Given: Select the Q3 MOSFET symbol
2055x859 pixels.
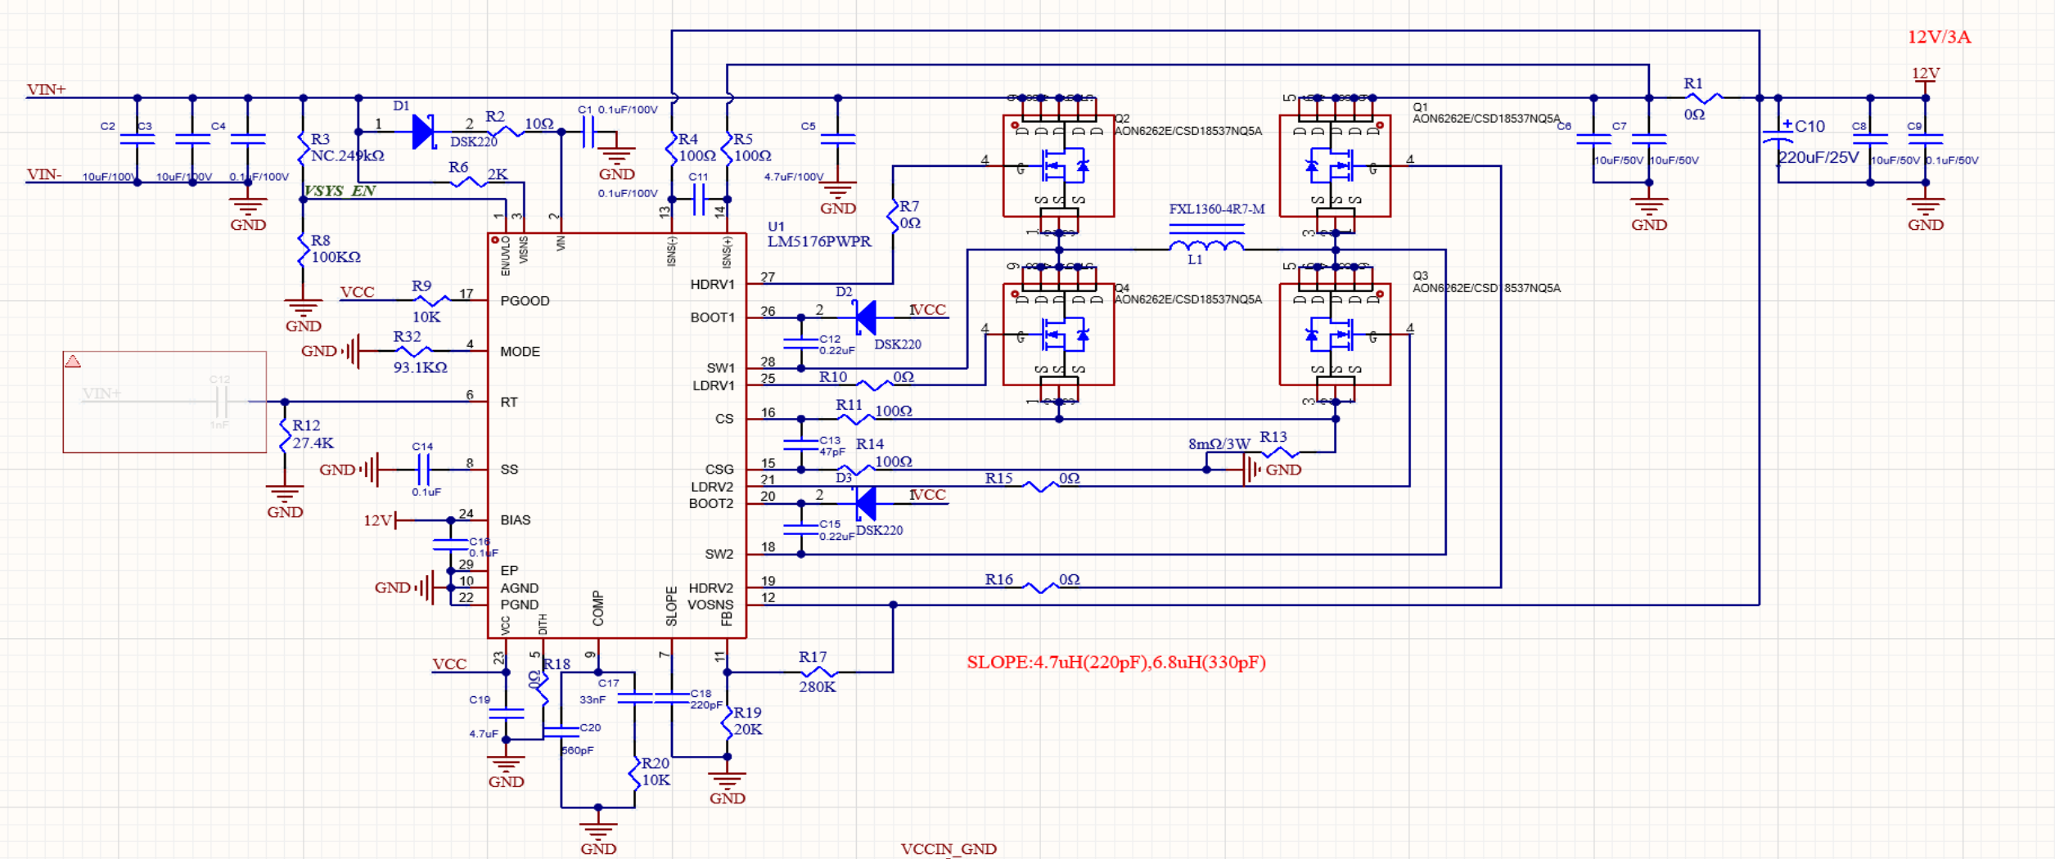Looking at the screenshot, I should point(1335,335).
